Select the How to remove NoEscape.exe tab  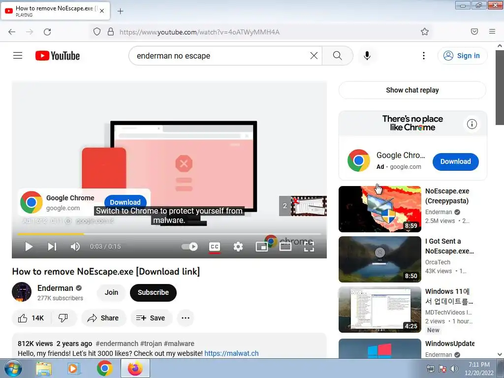click(x=55, y=11)
